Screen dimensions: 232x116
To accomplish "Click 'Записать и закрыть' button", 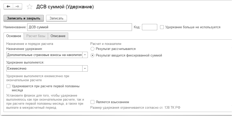I will 24,18.
